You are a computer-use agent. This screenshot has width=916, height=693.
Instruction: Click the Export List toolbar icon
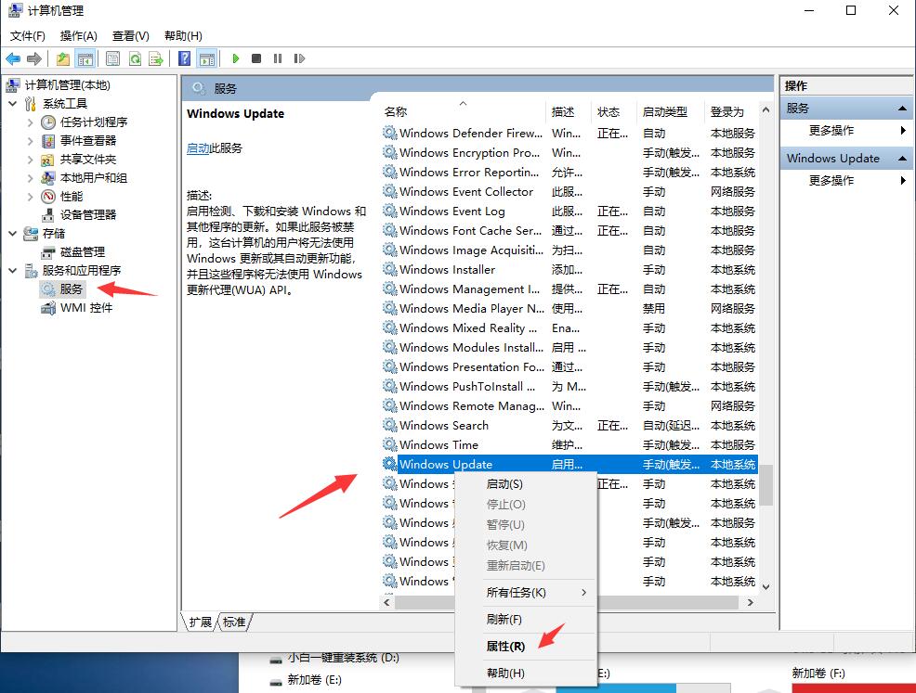(x=156, y=58)
